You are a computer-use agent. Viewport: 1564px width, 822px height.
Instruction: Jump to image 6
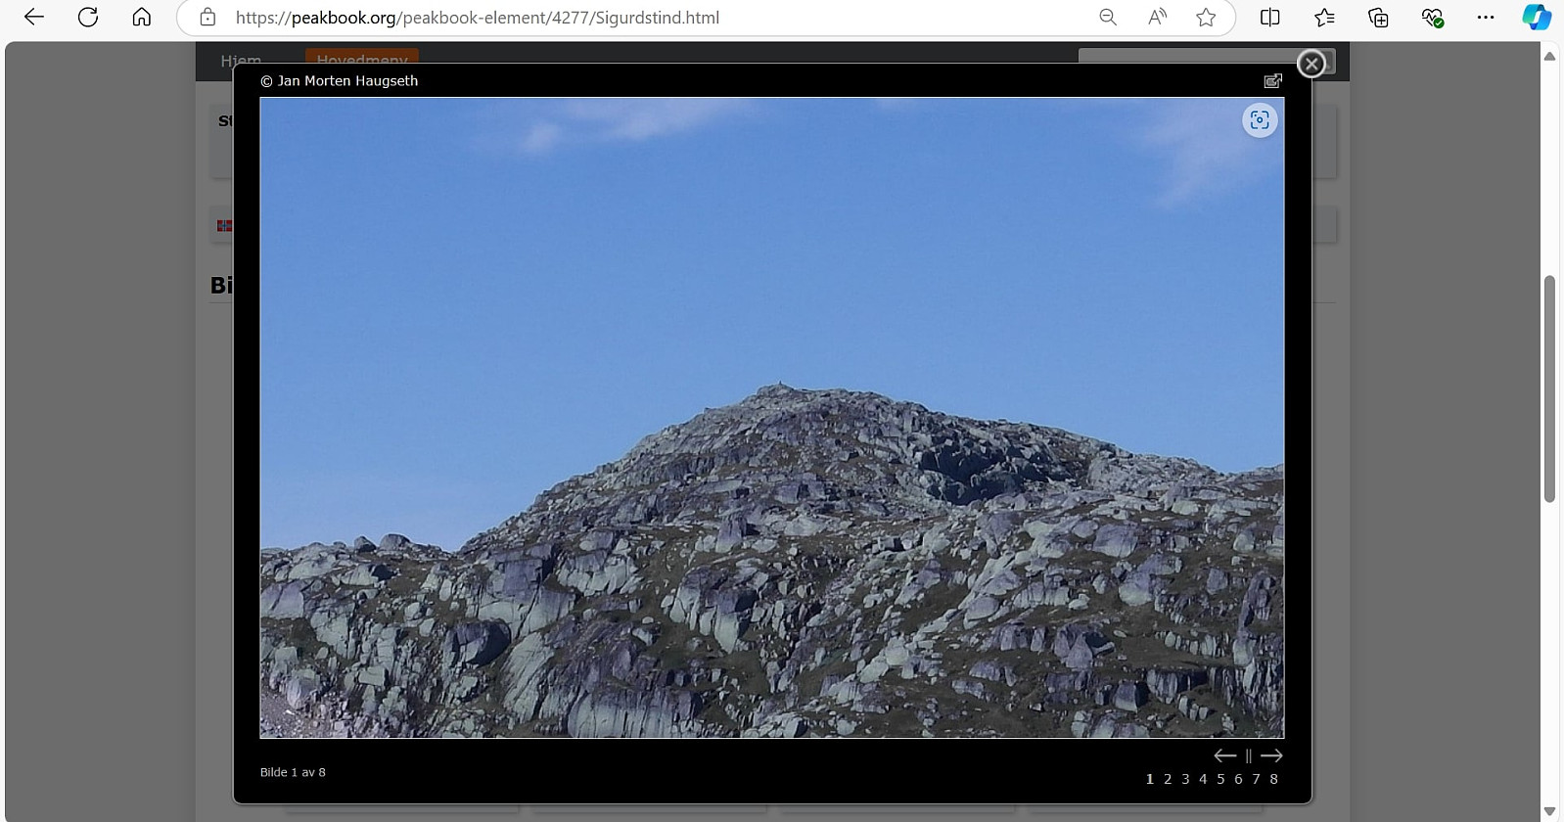point(1238,779)
